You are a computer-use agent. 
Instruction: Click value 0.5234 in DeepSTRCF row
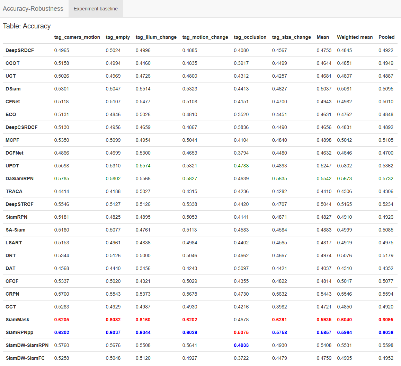tap(386, 204)
